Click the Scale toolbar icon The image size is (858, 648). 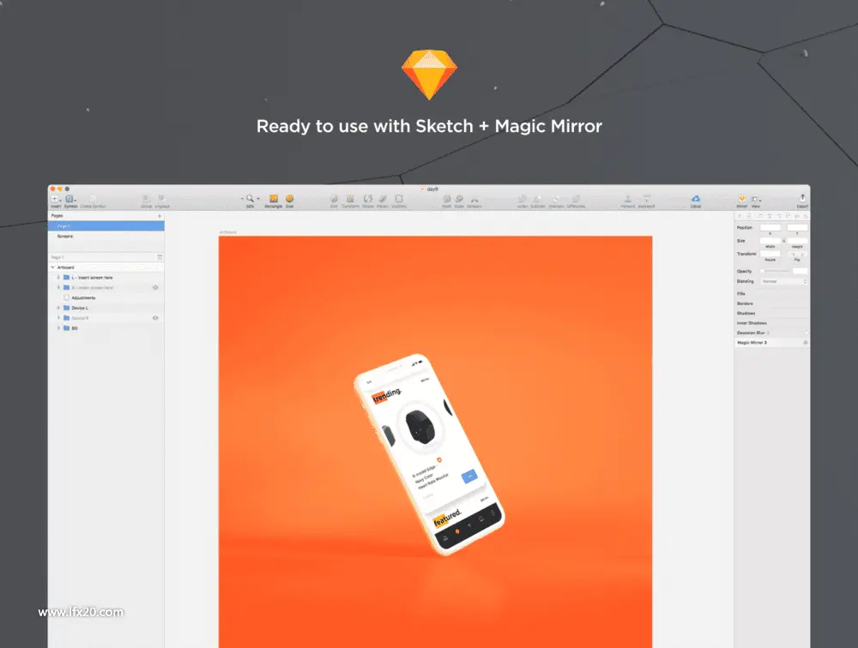tap(459, 199)
